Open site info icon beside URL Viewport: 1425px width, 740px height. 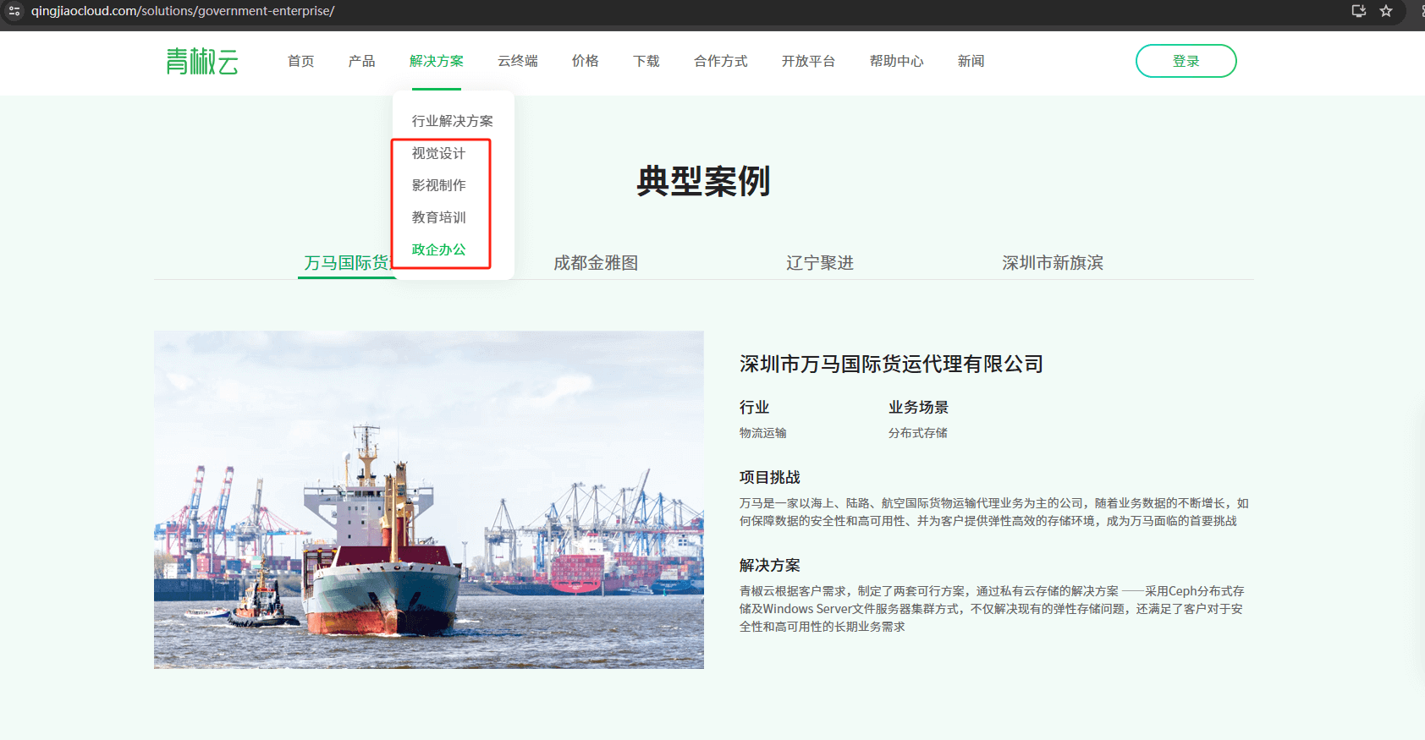[x=14, y=11]
